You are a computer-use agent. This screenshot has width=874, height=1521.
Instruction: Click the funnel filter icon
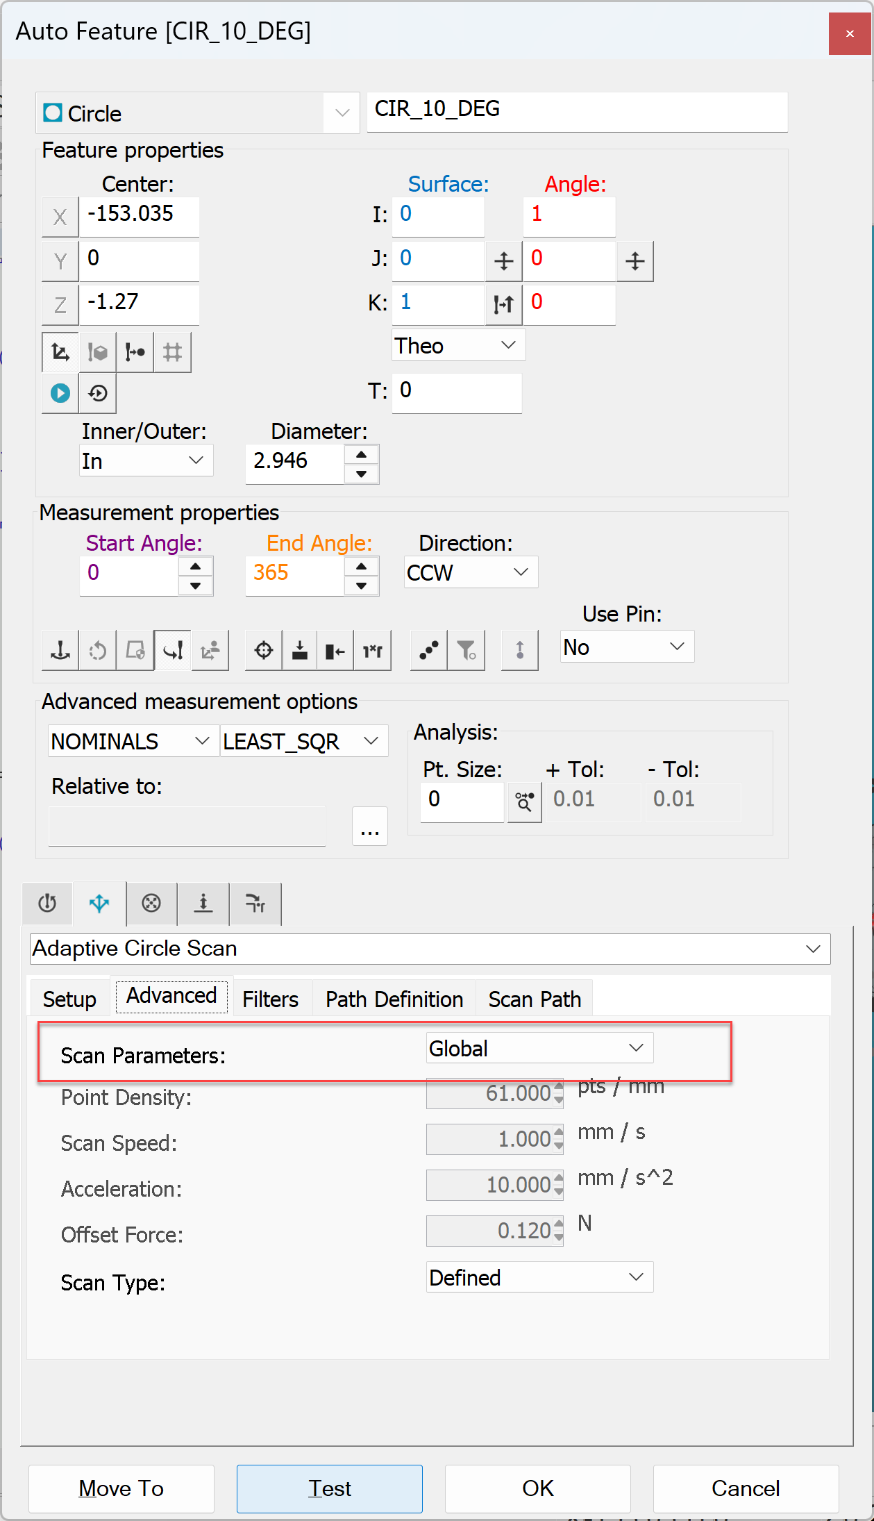pyautogui.click(x=466, y=651)
